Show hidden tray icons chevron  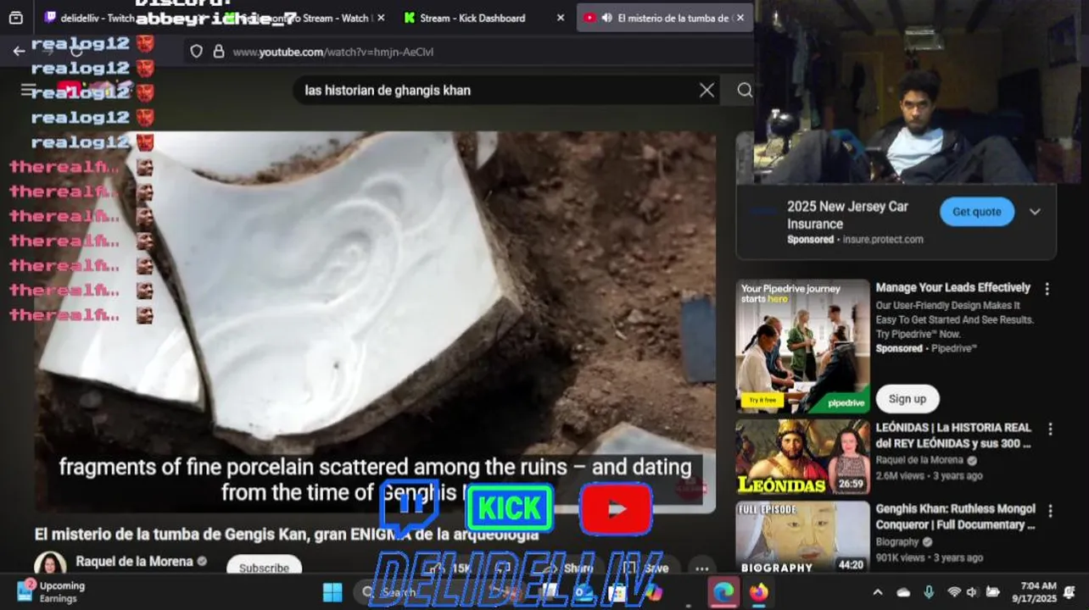pyautogui.click(x=878, y=592)
